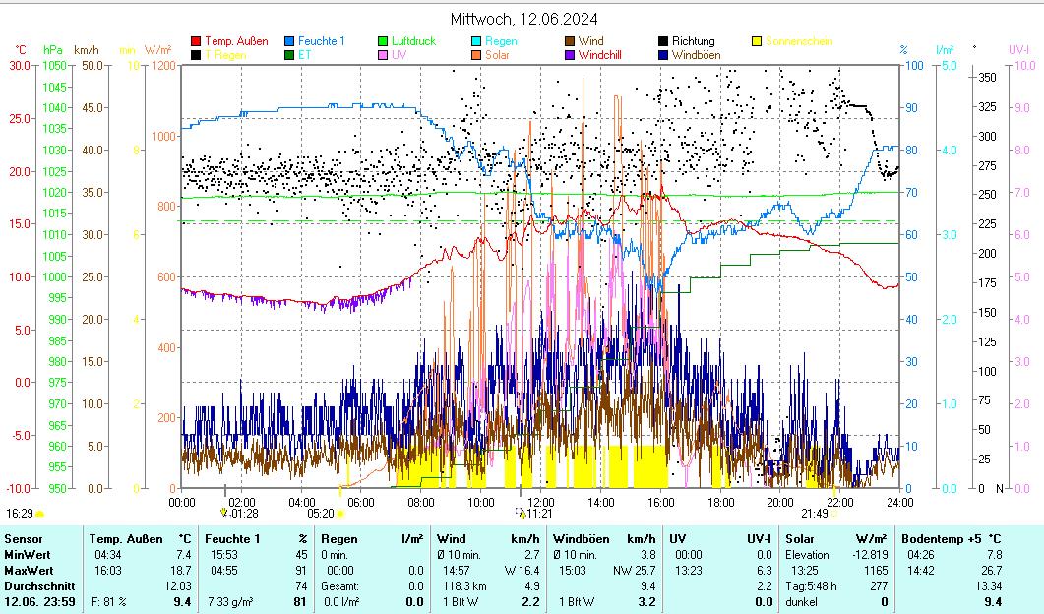The height and width of the screenshot is (614, 1044).
Task: Click the dark green ET legend square
Action: [x=289, y=56]
